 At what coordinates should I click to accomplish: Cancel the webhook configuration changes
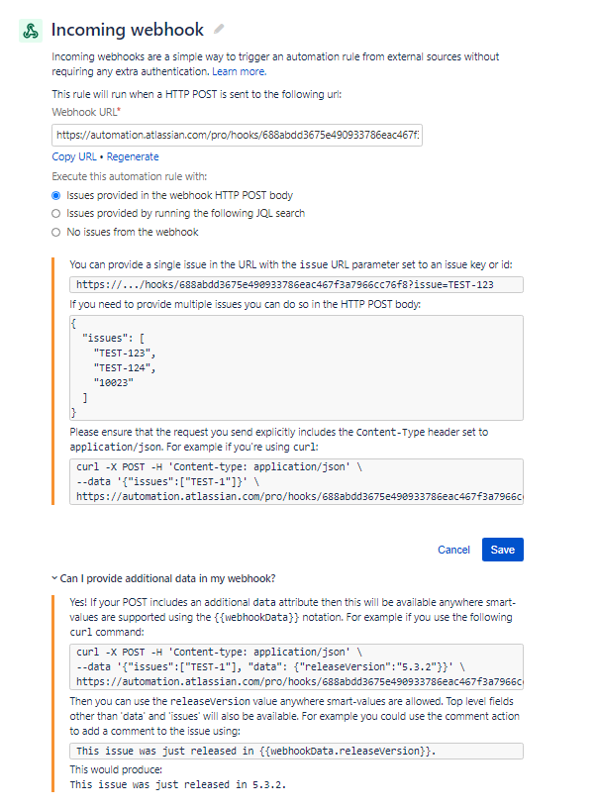(453, 550)
